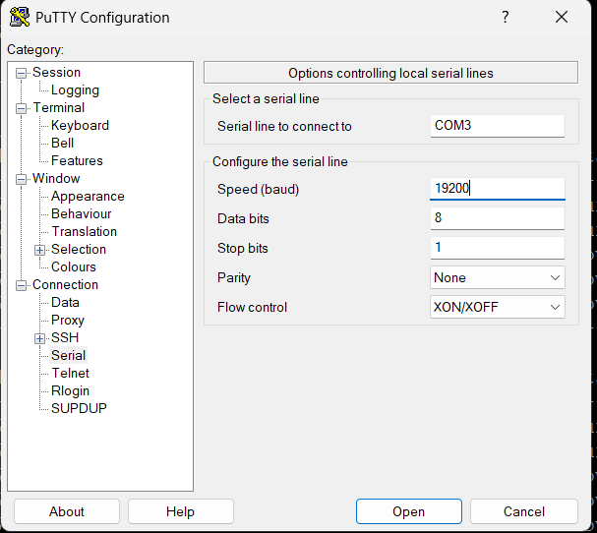The height and width of the screenshot is (533, 597).
Task: Click the 'Stop bits' label
Action: [x=243, y=248]
